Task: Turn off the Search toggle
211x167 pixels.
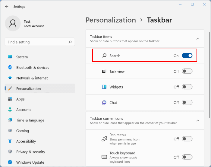Action: 187,56
